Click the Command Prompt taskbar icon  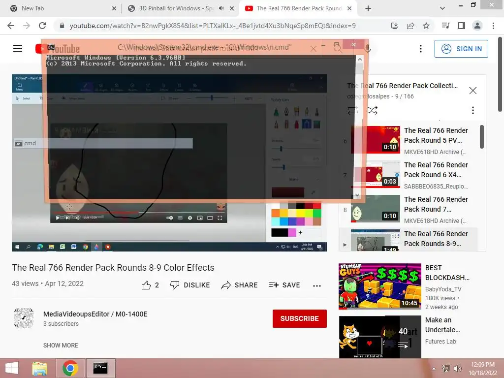pyautogui.click(x=100, y=368)
